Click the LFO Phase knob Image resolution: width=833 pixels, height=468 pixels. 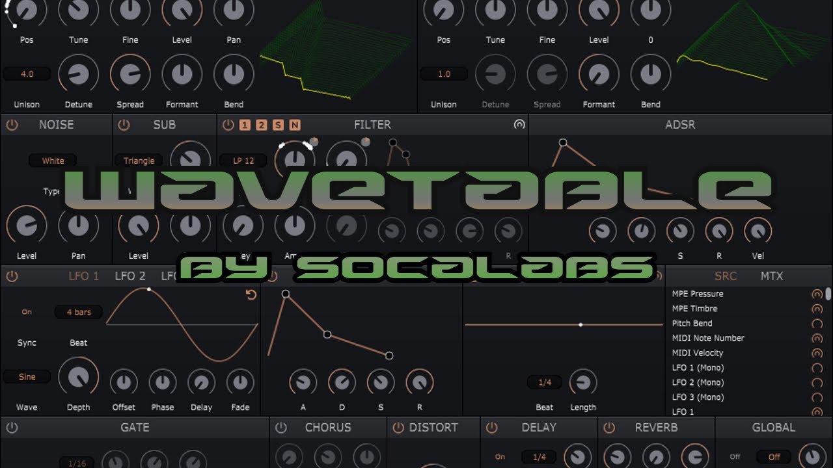(163, 382)
